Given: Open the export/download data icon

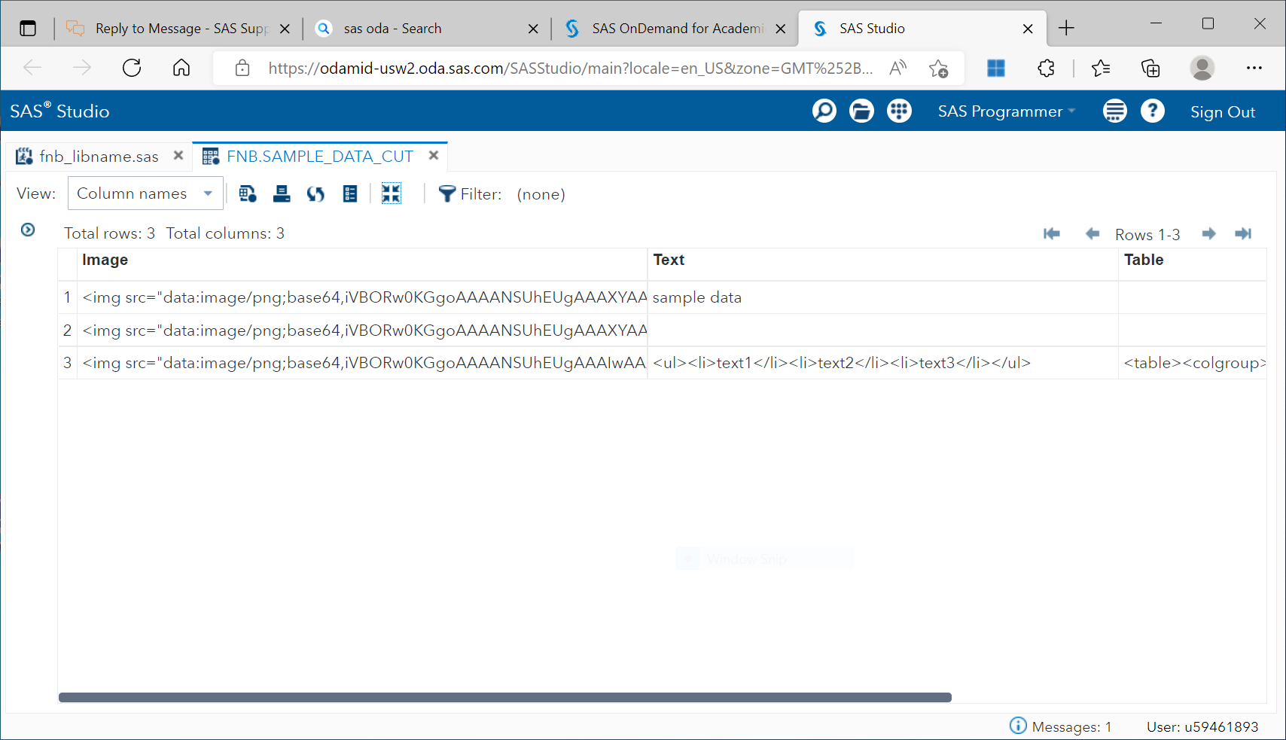Looking at the screenshot, I should click(248, 193).
